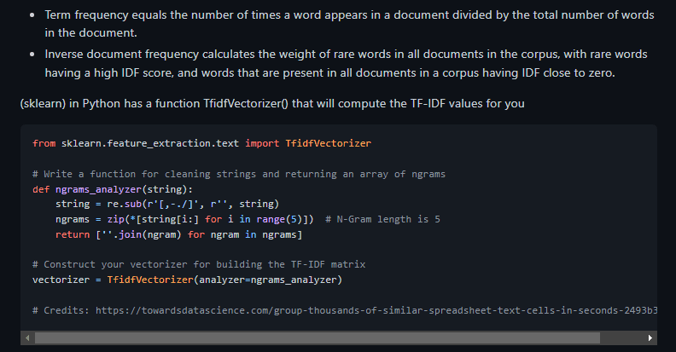Click the ngrams_analyzer function name in the def line

[x=98, y=189]
